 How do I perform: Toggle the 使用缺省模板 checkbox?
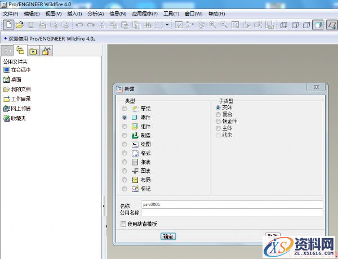pyautogui.click(x=123, y=224)
